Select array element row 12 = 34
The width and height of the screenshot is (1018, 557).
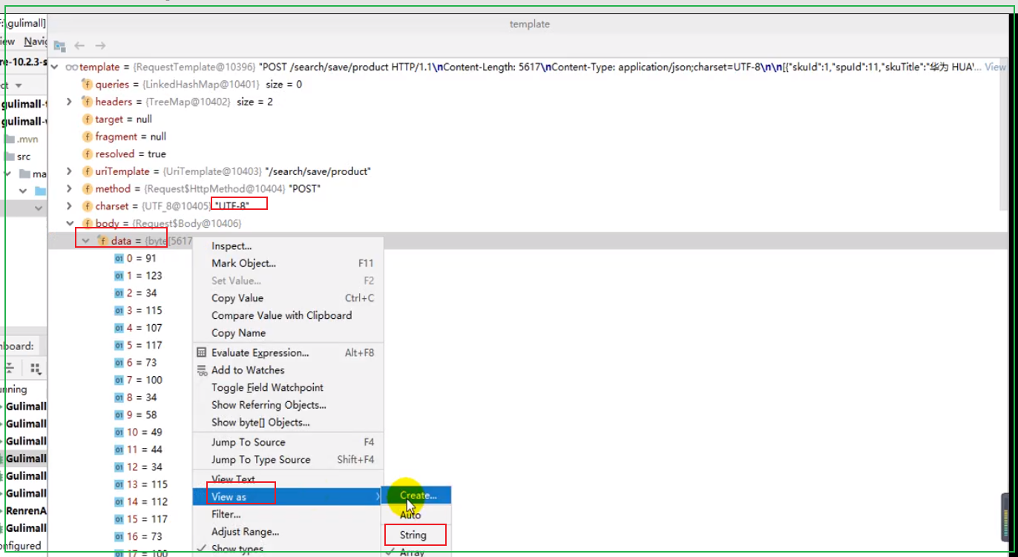pyautogui.click(x=139, y=467)
